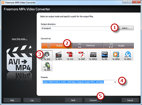Select the To RM format icon

(x=104, y=55)
